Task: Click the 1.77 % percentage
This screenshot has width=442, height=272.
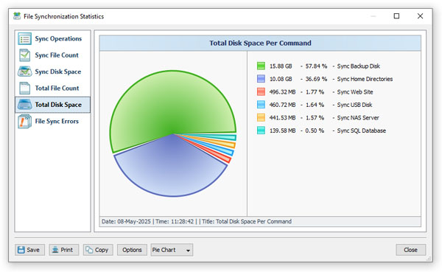Action: click(315, 91)
